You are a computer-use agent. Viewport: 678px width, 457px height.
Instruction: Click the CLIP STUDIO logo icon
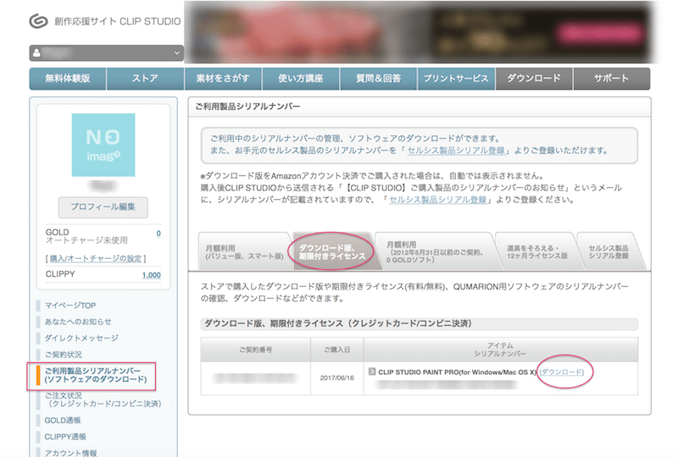click(38, 20)
